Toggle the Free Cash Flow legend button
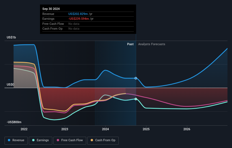 (70, 140)
